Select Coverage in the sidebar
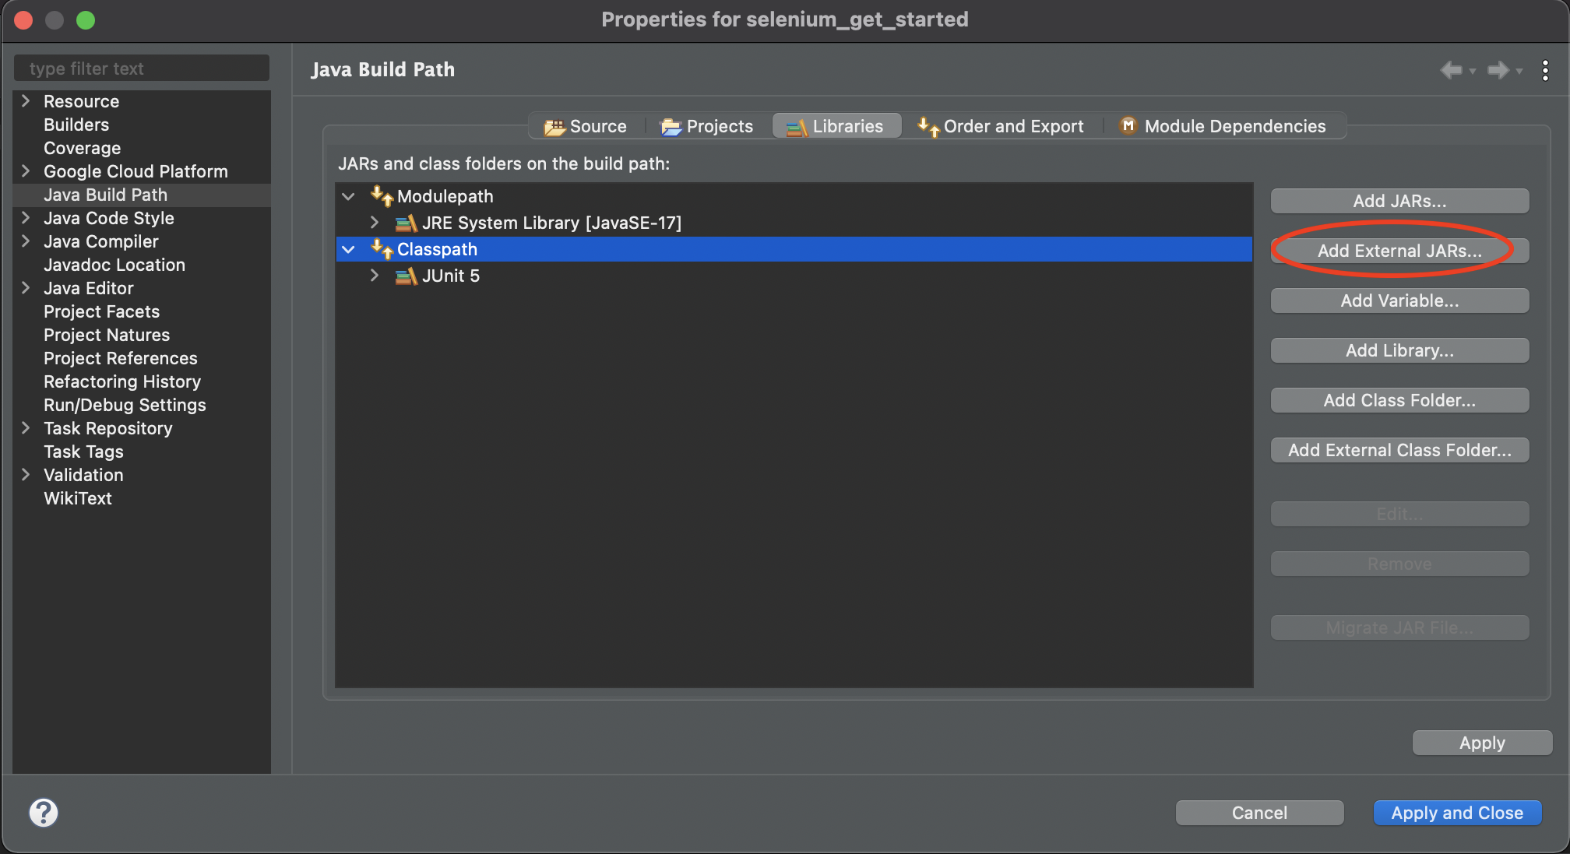1570x854 pixels. coord(83,148)
